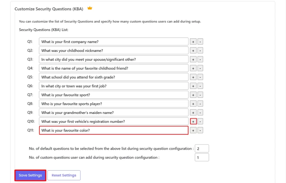286x183 pixels.
Task: Delete Q6 first job question row
Action: click(200, 86)
